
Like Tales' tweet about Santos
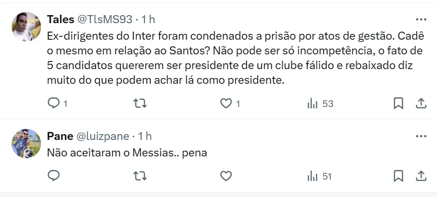(226, 103)
